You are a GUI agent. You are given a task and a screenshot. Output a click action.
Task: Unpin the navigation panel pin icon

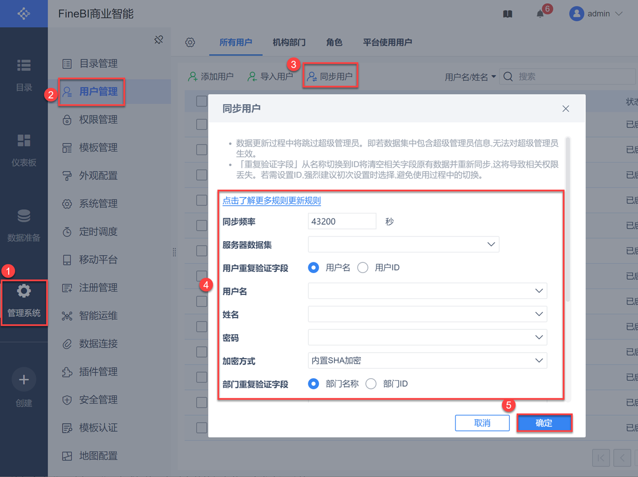tap(158, 40)
